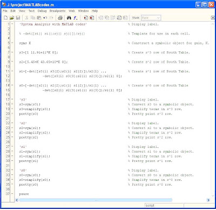This screenshot has height=210, width=216.
Task: Paste using the clipboard toolbar icon
Action: [39, 18]
